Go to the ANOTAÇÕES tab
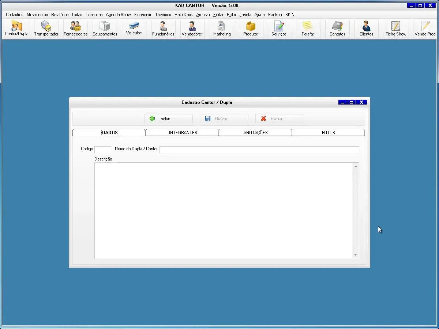The image size is (439, 329). tap(255, 133)
